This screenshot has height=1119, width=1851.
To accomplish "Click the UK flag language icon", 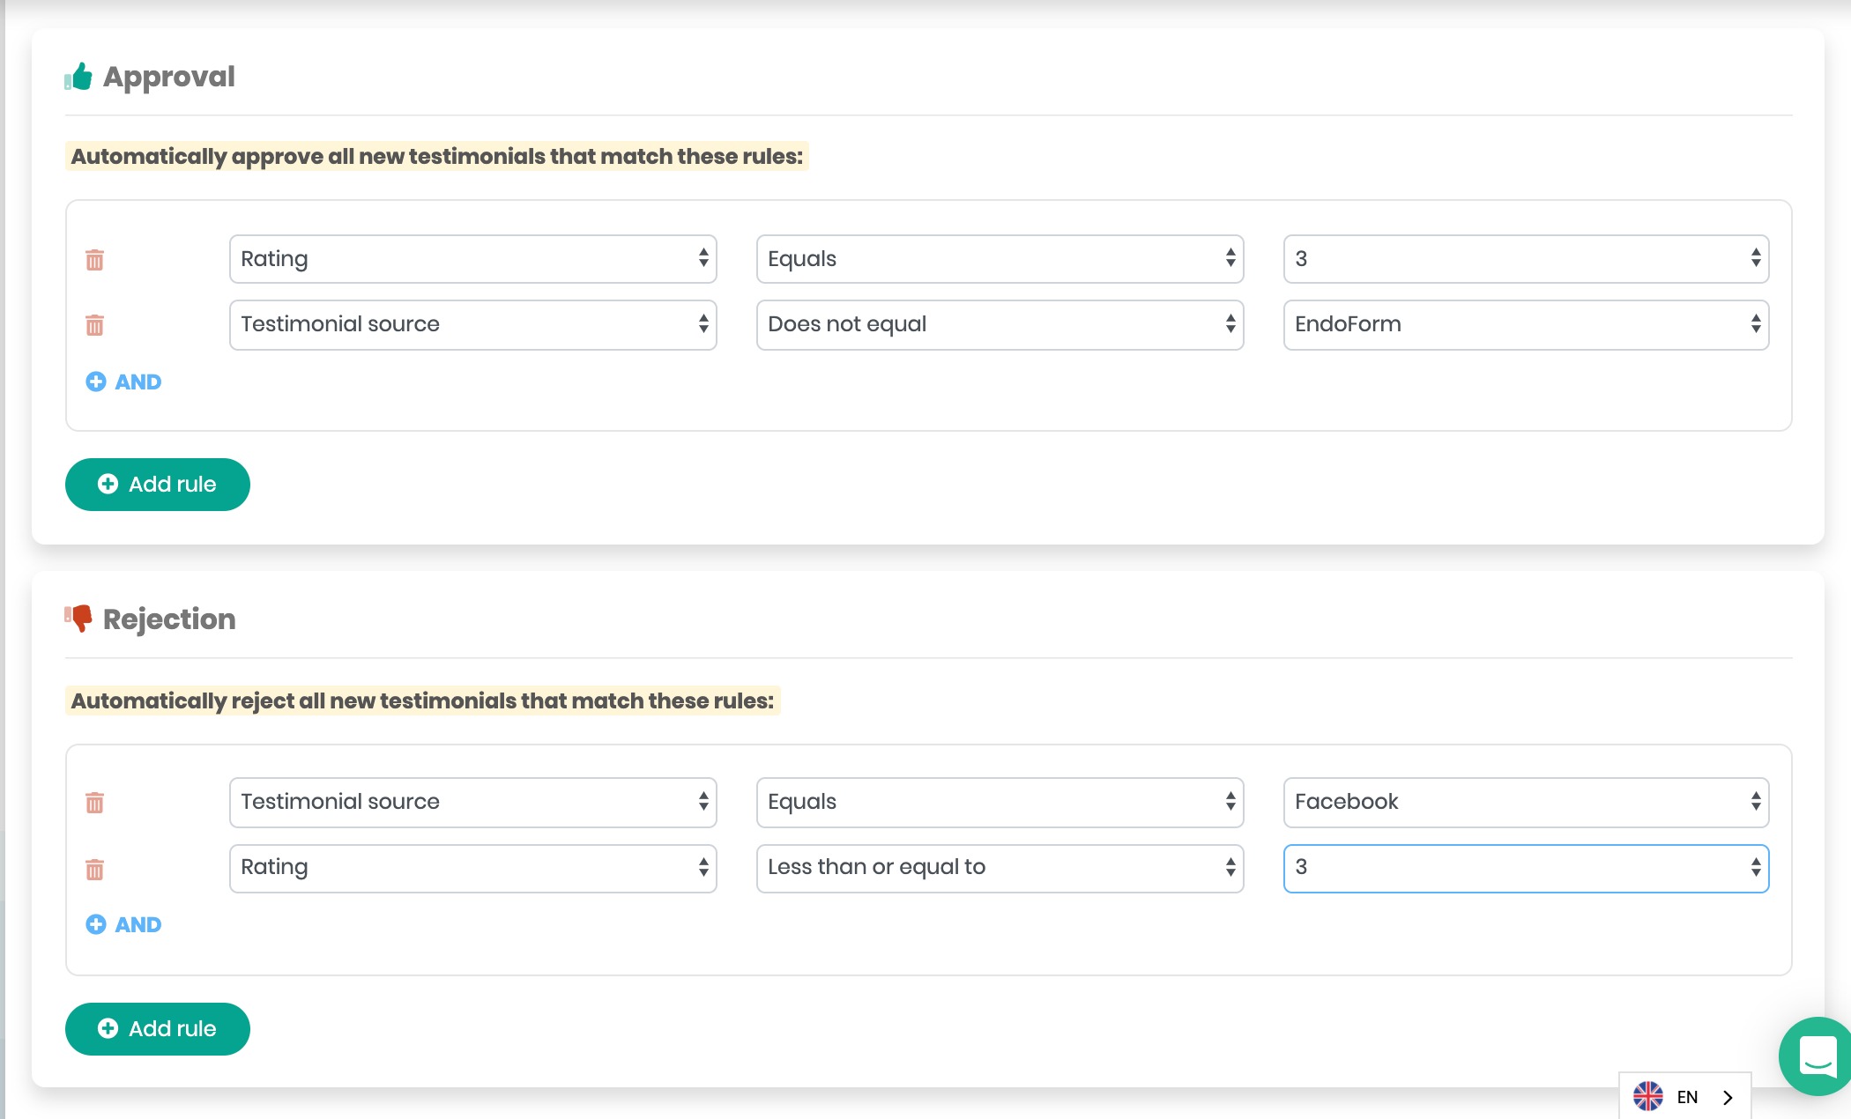I will [x=1647, y=1096].
